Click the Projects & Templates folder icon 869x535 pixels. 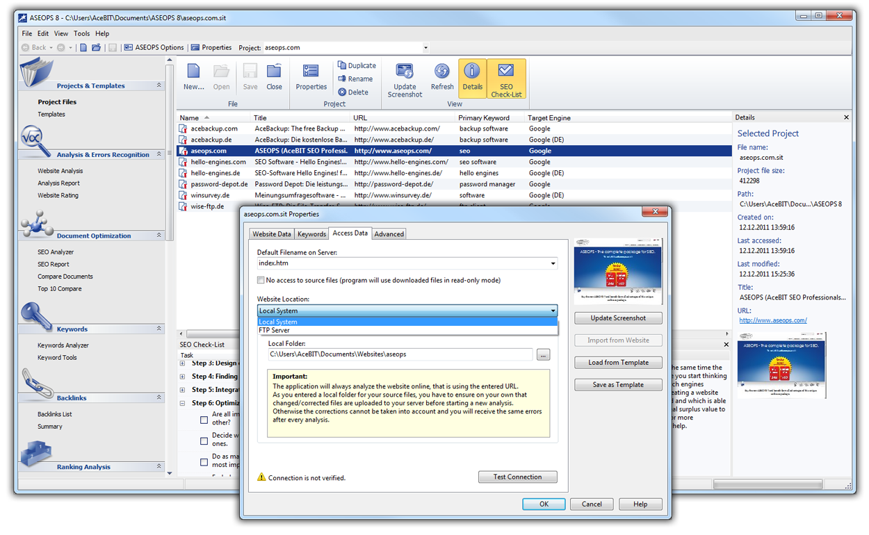[x=36, y=72]
